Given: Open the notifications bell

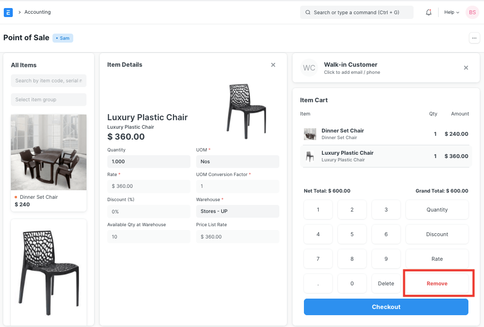Looking at the screenshot, I should click(429, 12).
